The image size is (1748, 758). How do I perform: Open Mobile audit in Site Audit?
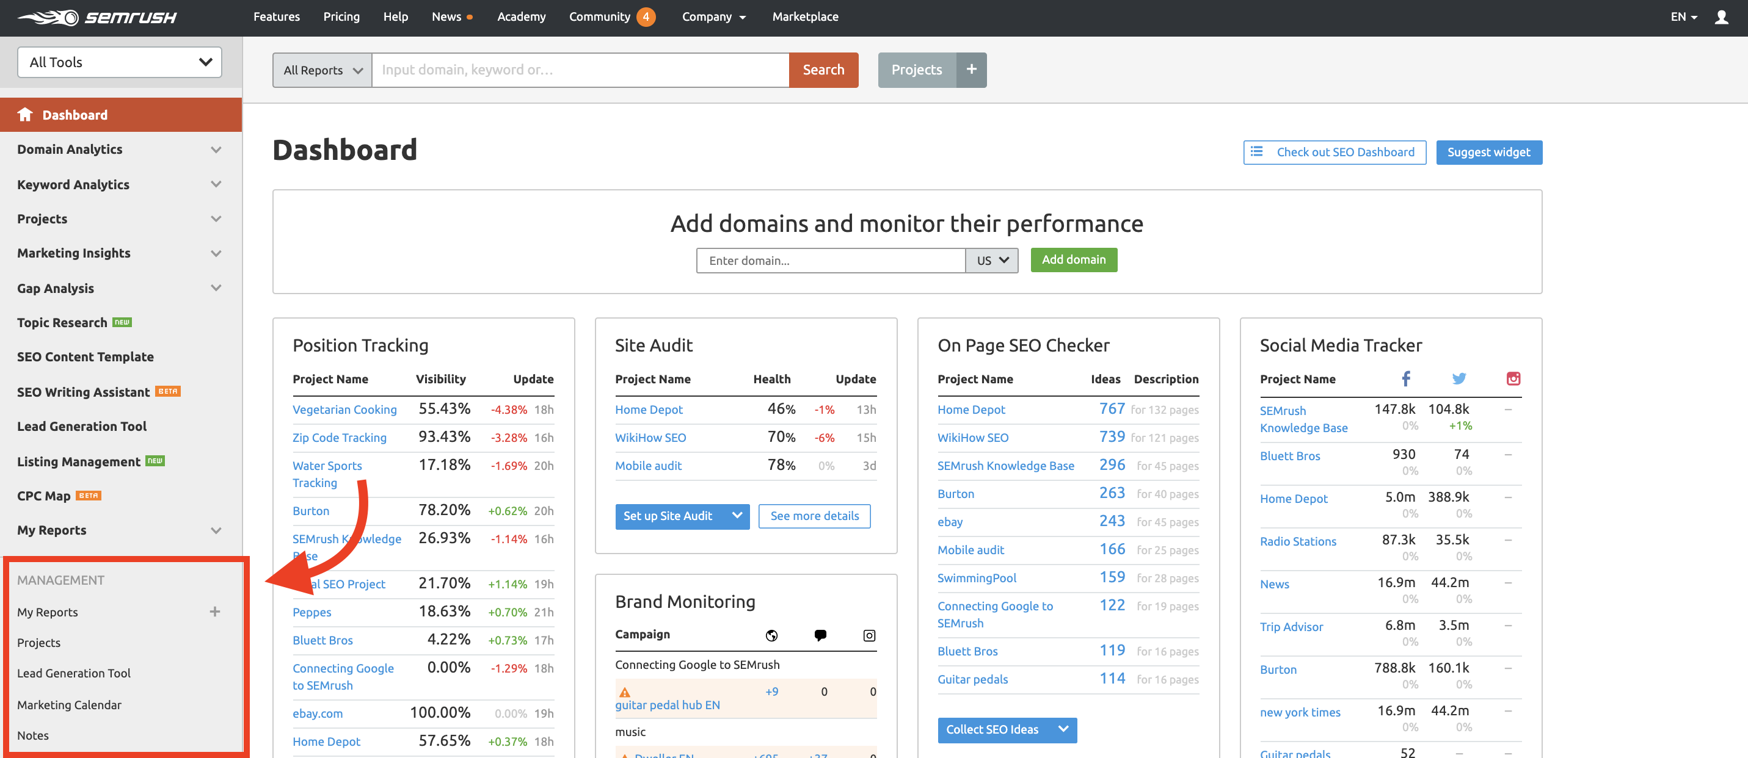pos(648,466)
